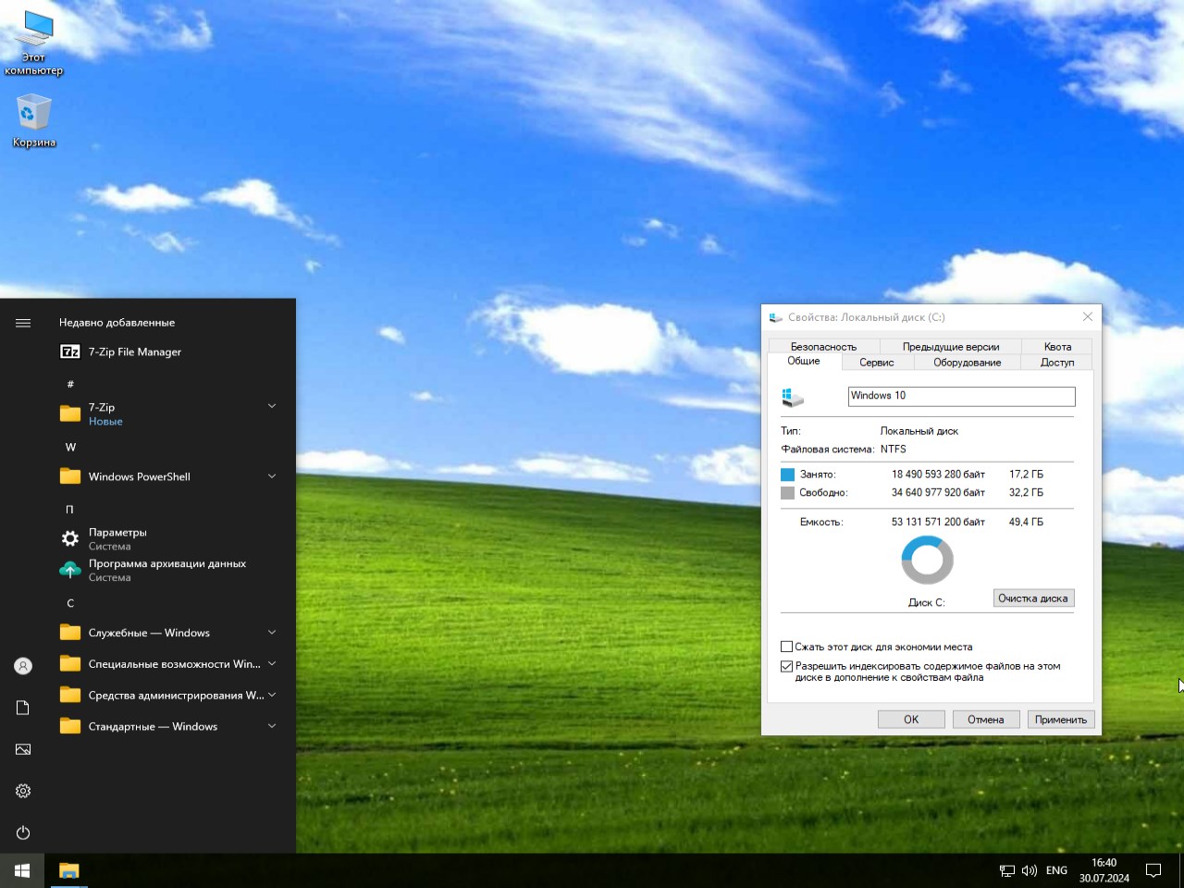
Task: Expand the Start menu hamburger icon
Action: coord(22,322)
